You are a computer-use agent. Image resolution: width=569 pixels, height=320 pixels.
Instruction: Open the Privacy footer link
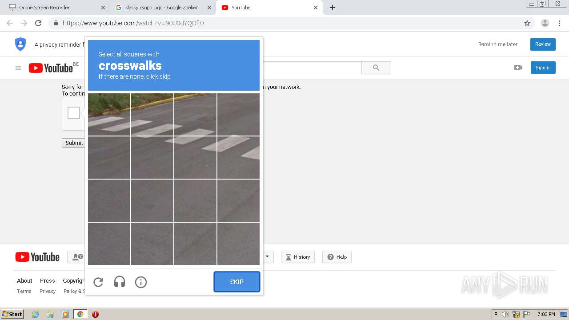[48, 291]
